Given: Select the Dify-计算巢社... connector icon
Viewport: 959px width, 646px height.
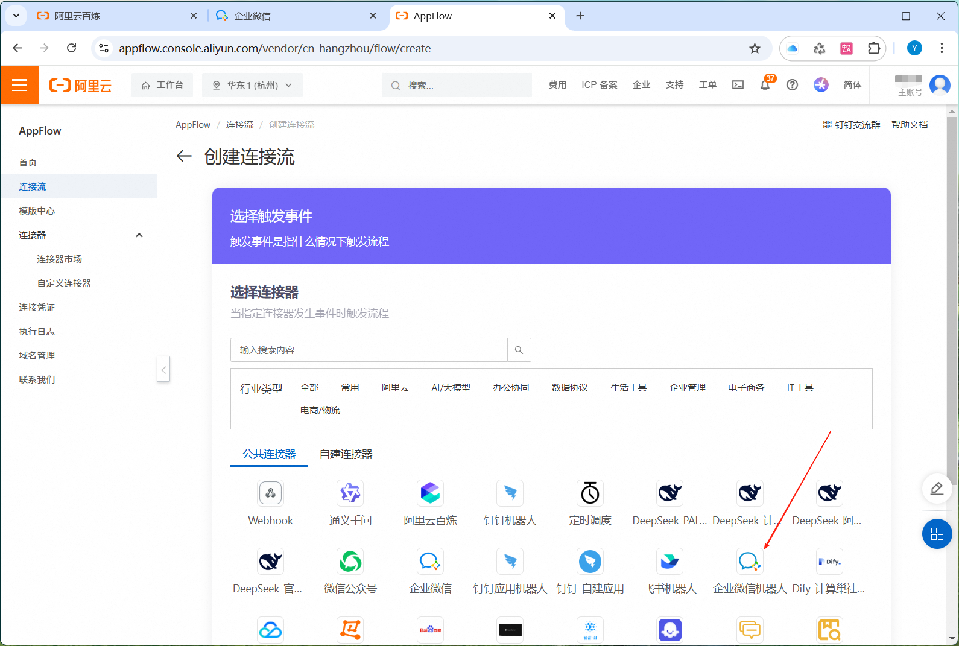Looking at the screenshot, I should (829, 562).
